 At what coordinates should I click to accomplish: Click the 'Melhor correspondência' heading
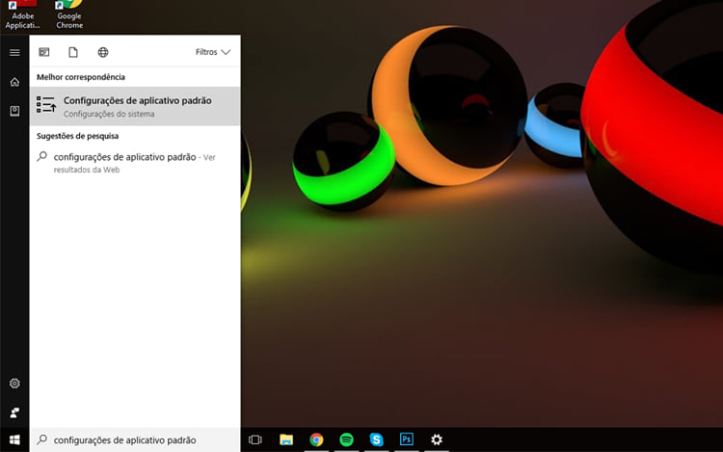pyautogui.click(x=81, y=77)
